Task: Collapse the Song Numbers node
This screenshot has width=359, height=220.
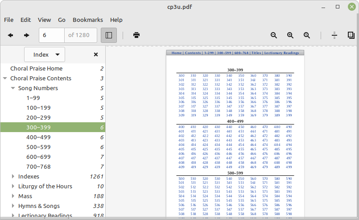Action: click(x=13, y=88)
